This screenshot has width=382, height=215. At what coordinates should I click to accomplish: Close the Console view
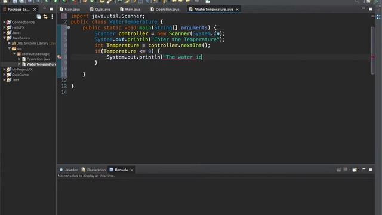pos(132,170)
